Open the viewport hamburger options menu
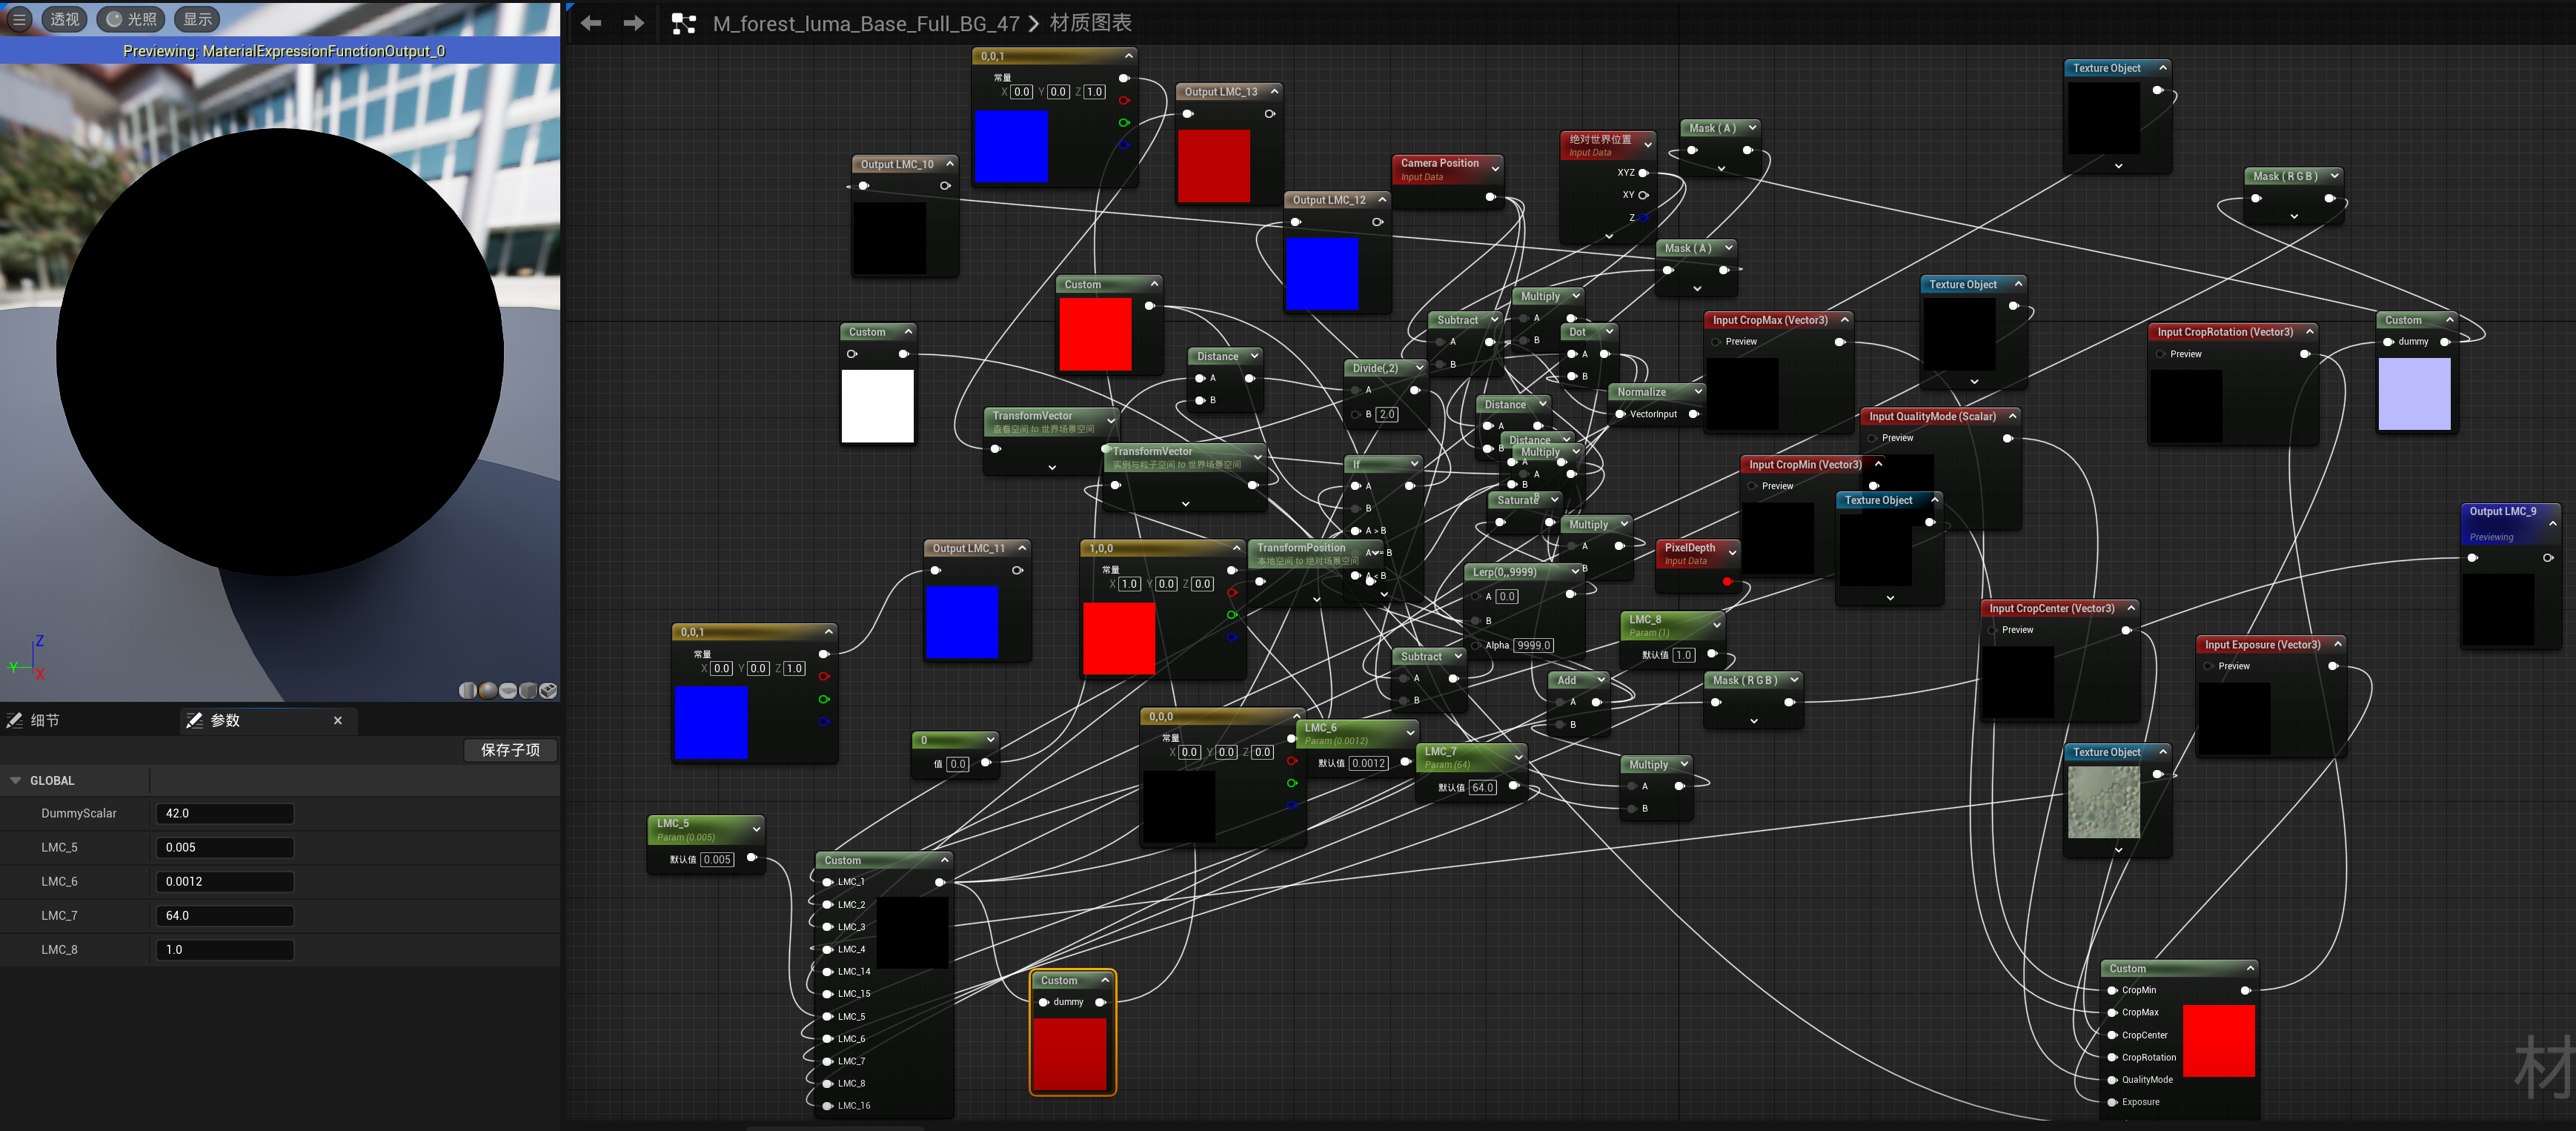 click(x=19, y=19)
